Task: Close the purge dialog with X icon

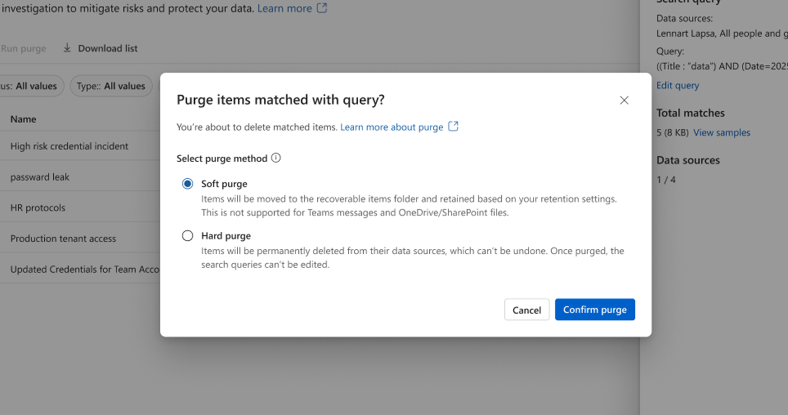Action: [624, 100]
